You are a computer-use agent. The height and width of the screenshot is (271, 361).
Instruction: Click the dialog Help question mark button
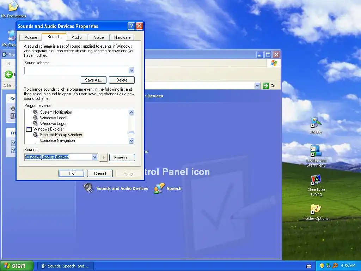[131, 26]
